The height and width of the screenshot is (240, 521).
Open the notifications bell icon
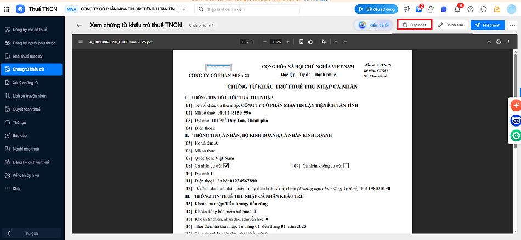457,9
